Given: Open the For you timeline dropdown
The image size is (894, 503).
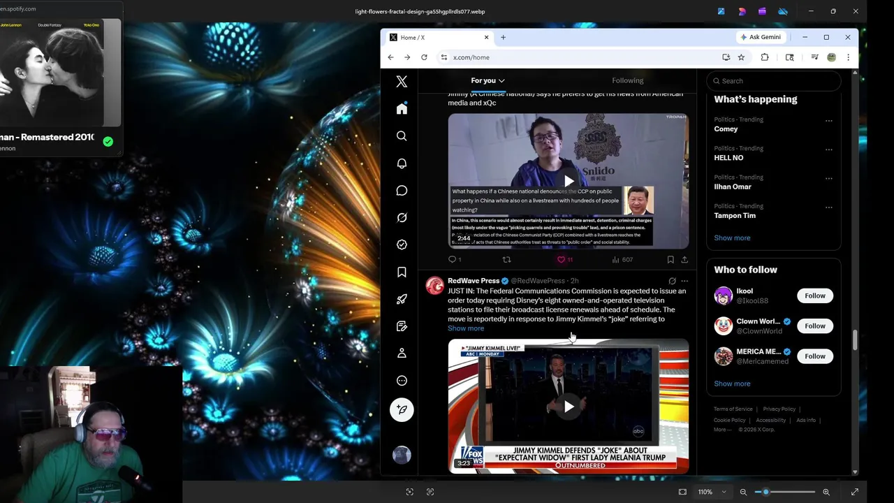Looking at the screenshot, I should (488, 80).
